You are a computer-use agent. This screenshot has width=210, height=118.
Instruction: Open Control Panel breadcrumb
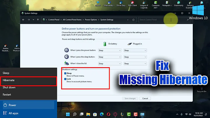click(54, 20)
